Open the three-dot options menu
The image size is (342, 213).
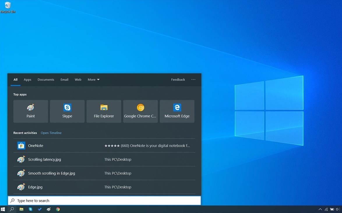coord(193,80)
